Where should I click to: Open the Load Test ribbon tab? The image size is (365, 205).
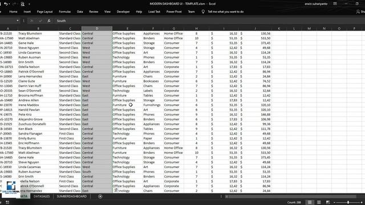[154, 11]
